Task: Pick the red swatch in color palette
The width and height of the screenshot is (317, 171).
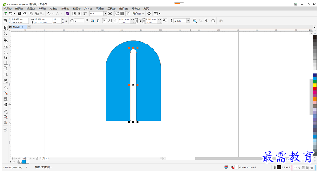Action: [x=315, y=88]
